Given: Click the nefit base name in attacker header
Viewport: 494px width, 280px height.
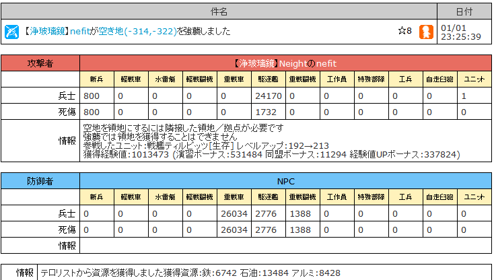Looking at the screenshot, I should coord(326,64).
